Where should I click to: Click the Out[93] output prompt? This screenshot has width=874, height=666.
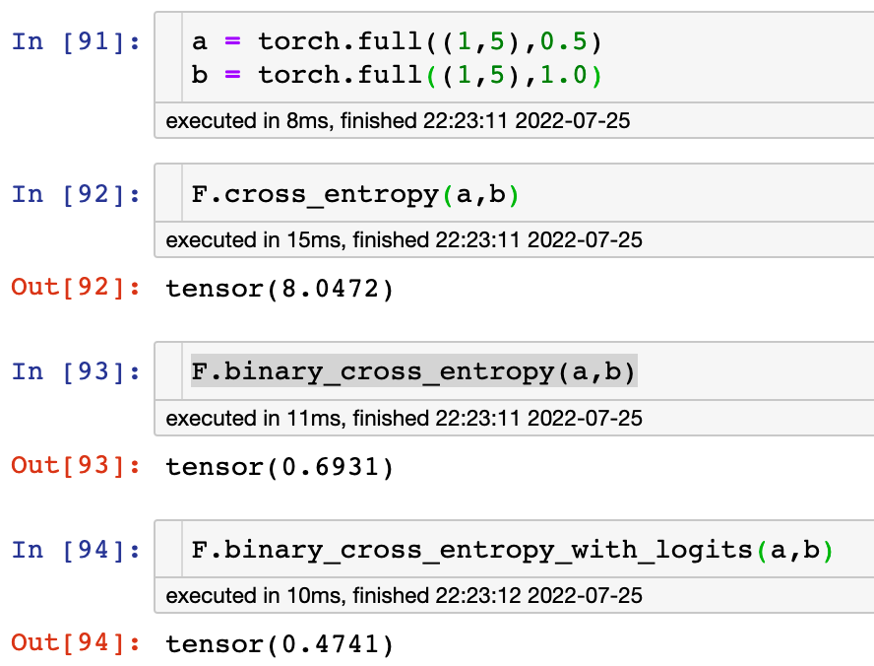click(x=76, y=465)
